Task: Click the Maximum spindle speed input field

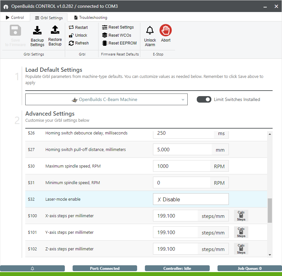Action: pos(182,166)
